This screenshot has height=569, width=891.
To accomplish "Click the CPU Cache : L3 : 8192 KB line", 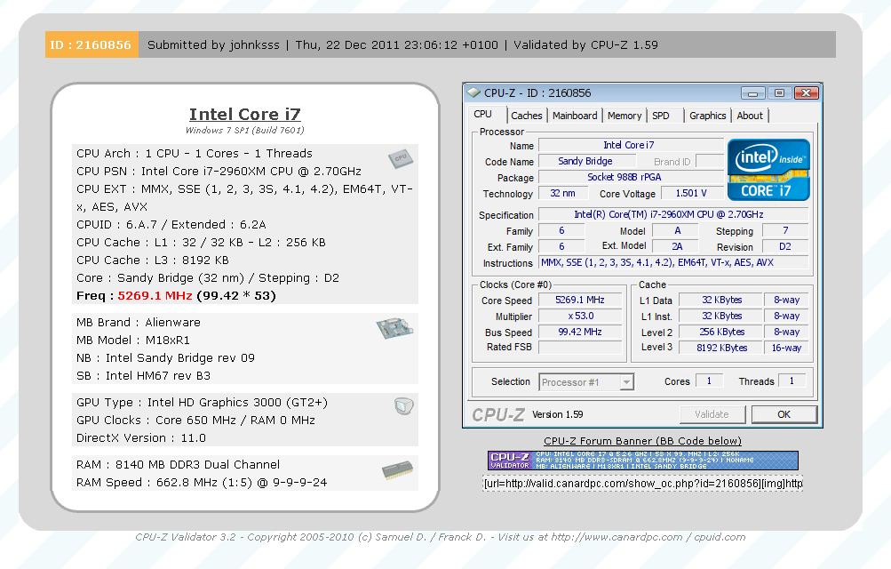I will coord(152,260).
